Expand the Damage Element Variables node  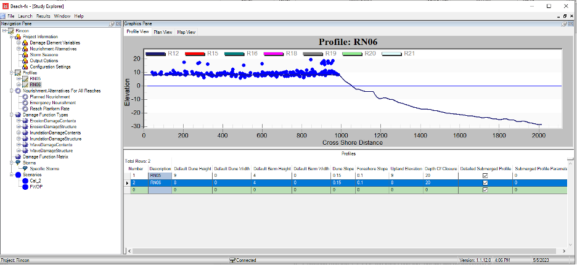(18, 43)
